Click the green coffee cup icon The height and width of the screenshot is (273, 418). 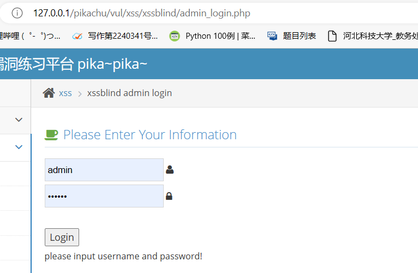pyautogui.click(x=51, y=134)
